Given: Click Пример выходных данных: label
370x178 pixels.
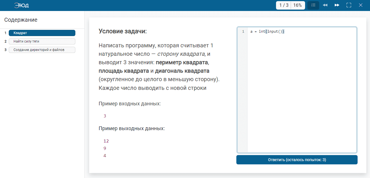Looking at the screenshot, I should (132, 128).
